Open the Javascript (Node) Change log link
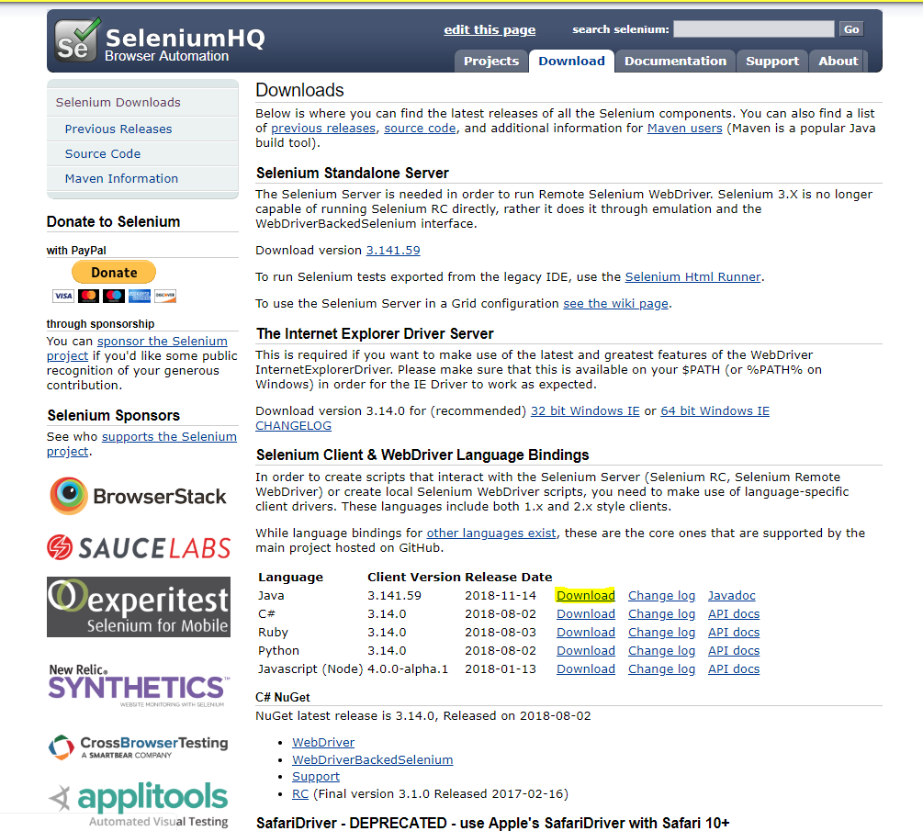 (661, 669)
